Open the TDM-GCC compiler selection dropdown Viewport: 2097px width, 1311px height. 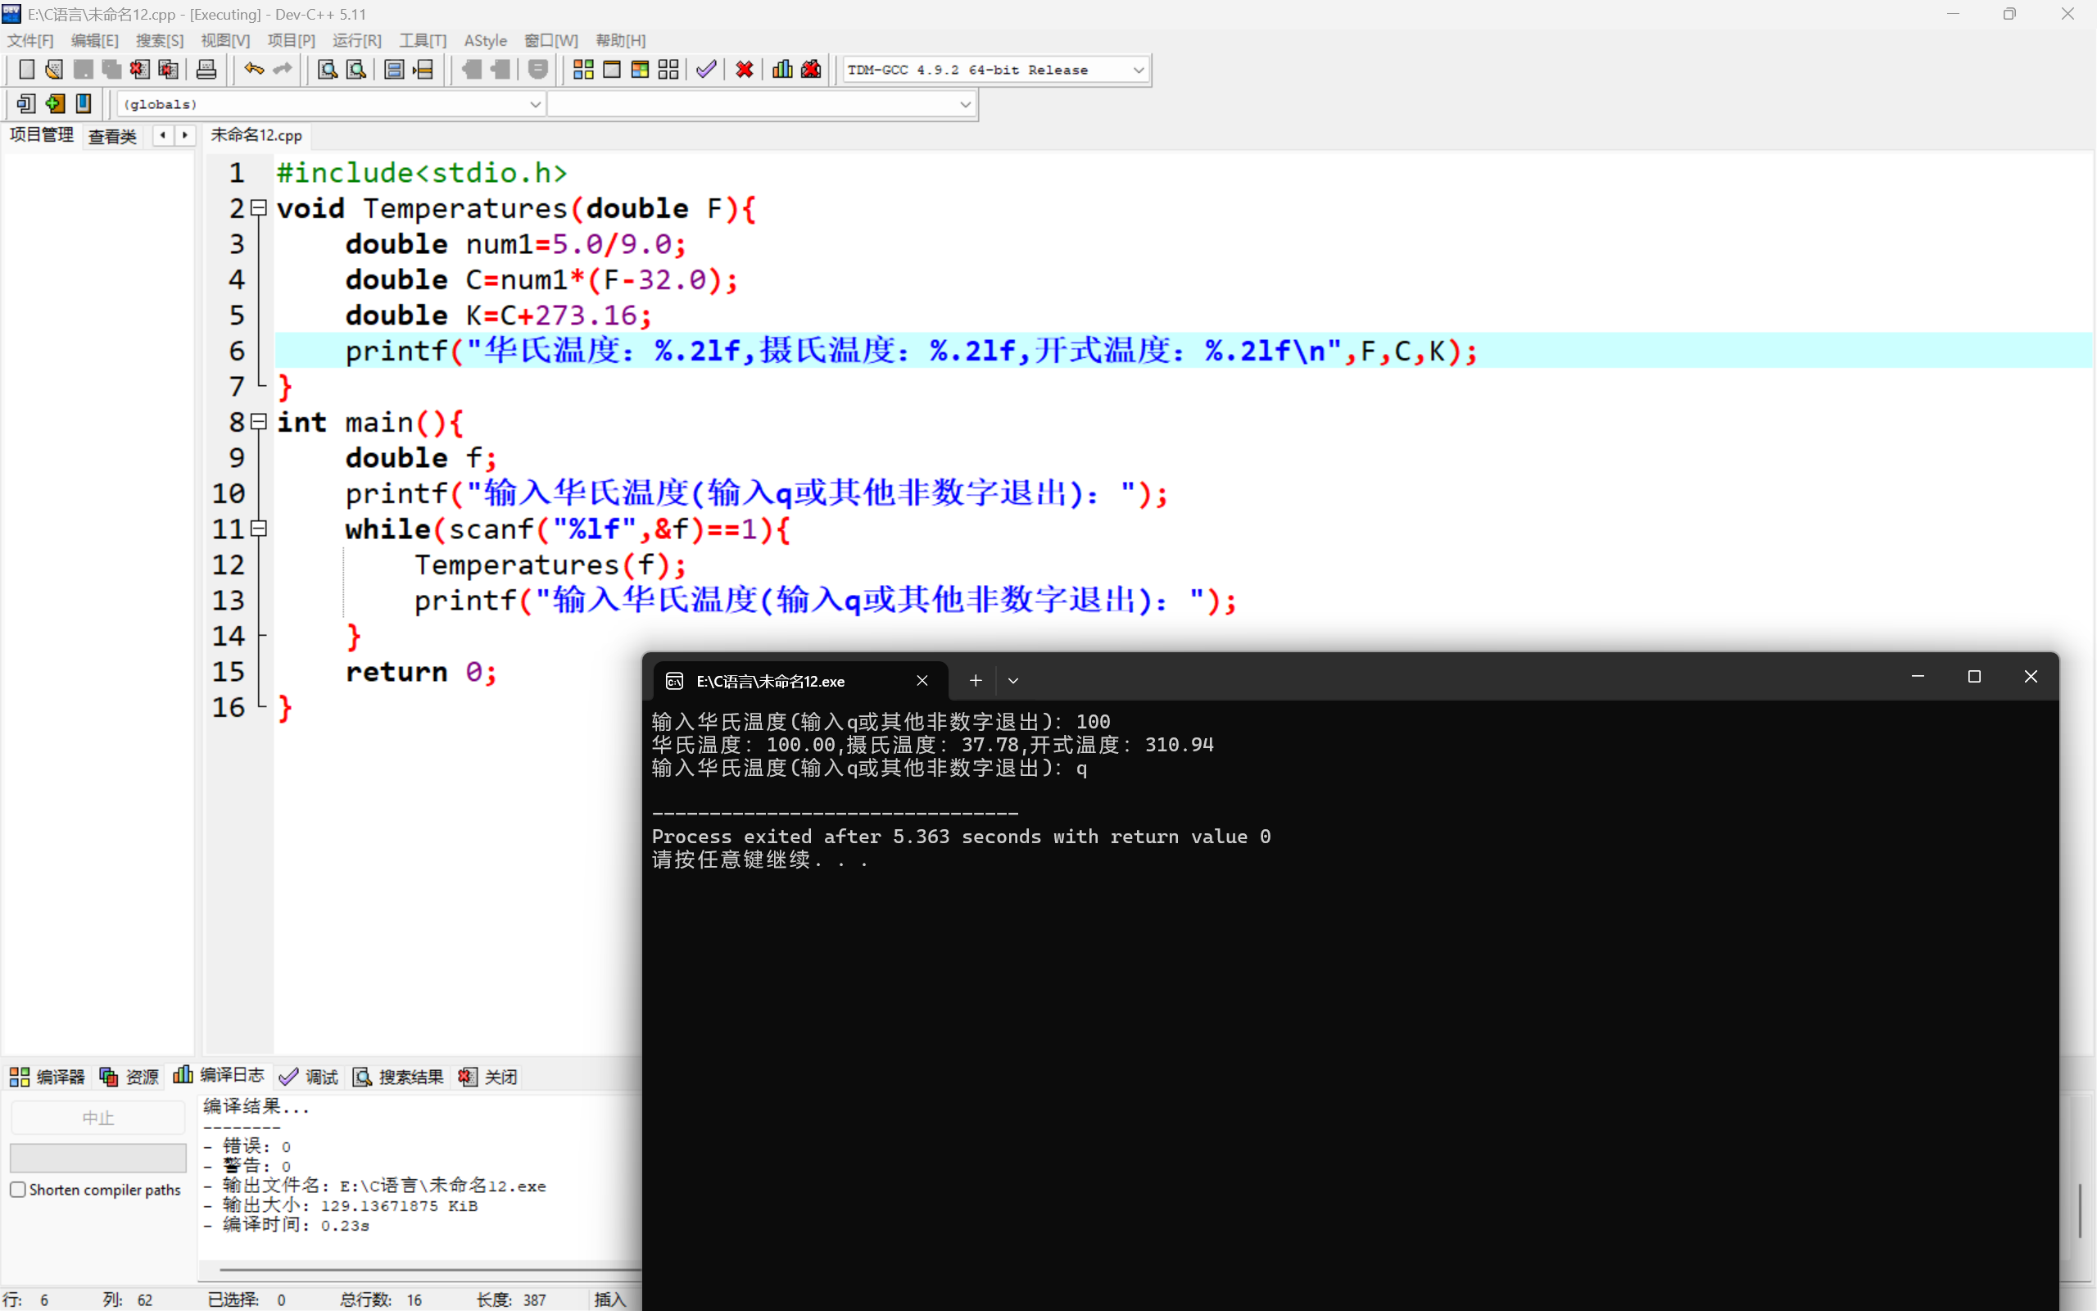tap(1138, 70)
